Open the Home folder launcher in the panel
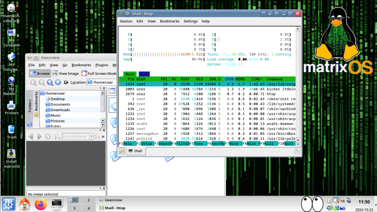The height and width of the screenshot is (212, 377). [x=25, y=204]
